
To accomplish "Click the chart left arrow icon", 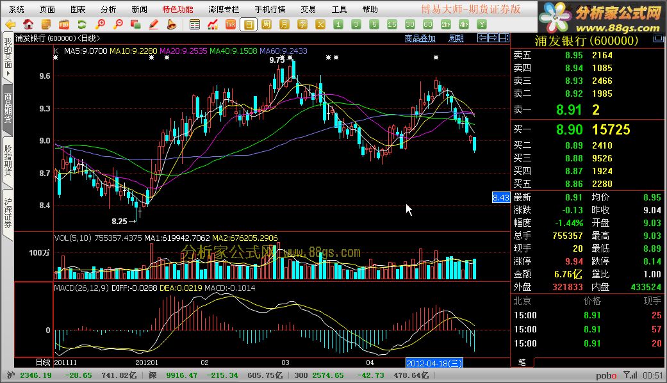I will (482, 38).
